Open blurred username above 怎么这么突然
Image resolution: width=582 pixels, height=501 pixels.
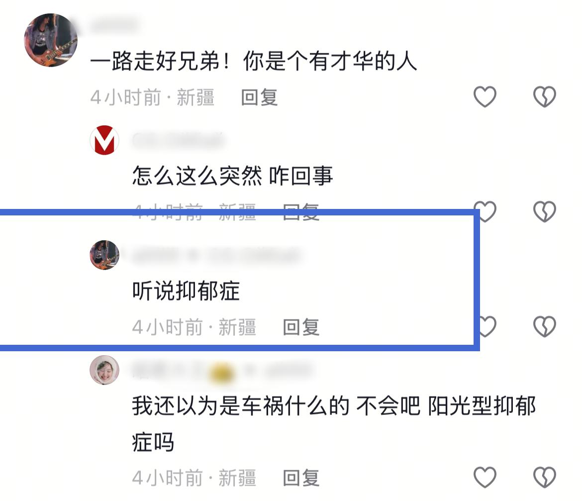178,140
